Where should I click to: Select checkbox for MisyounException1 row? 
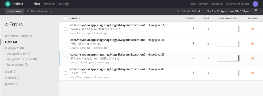pos(65,29)
